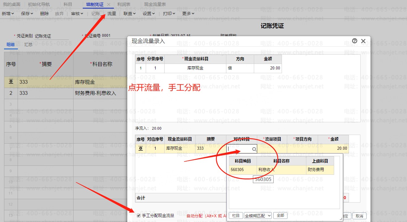407x222 pixels.
Task: Switch to the 现金流量表 tab
Action: [155, 5]
